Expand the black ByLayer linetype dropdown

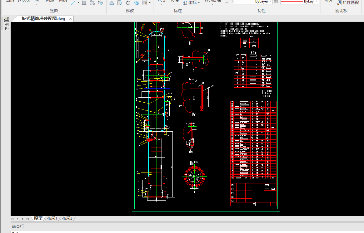[271, 2]
